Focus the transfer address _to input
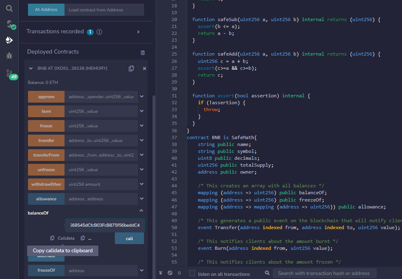 click(x=101, y=141)
